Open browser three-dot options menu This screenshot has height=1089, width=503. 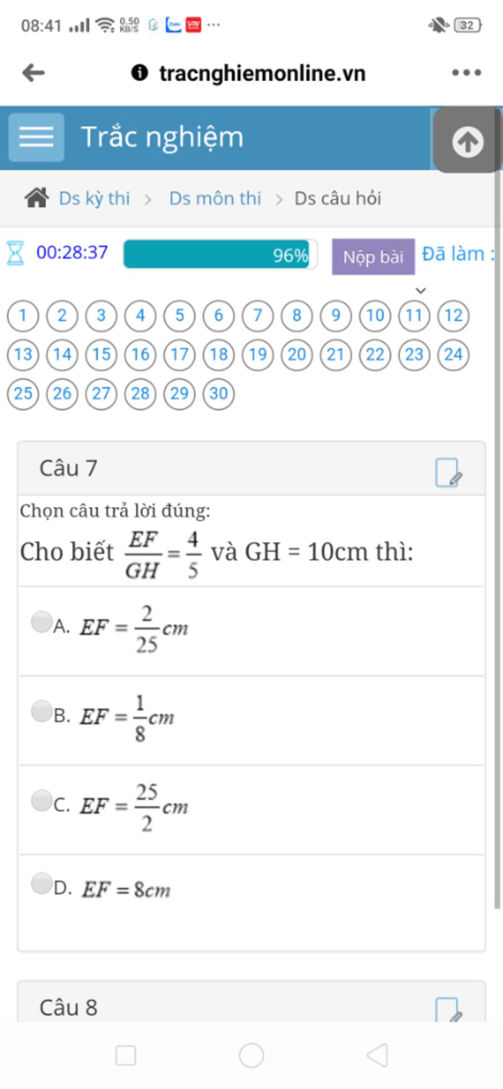point(466,73)
